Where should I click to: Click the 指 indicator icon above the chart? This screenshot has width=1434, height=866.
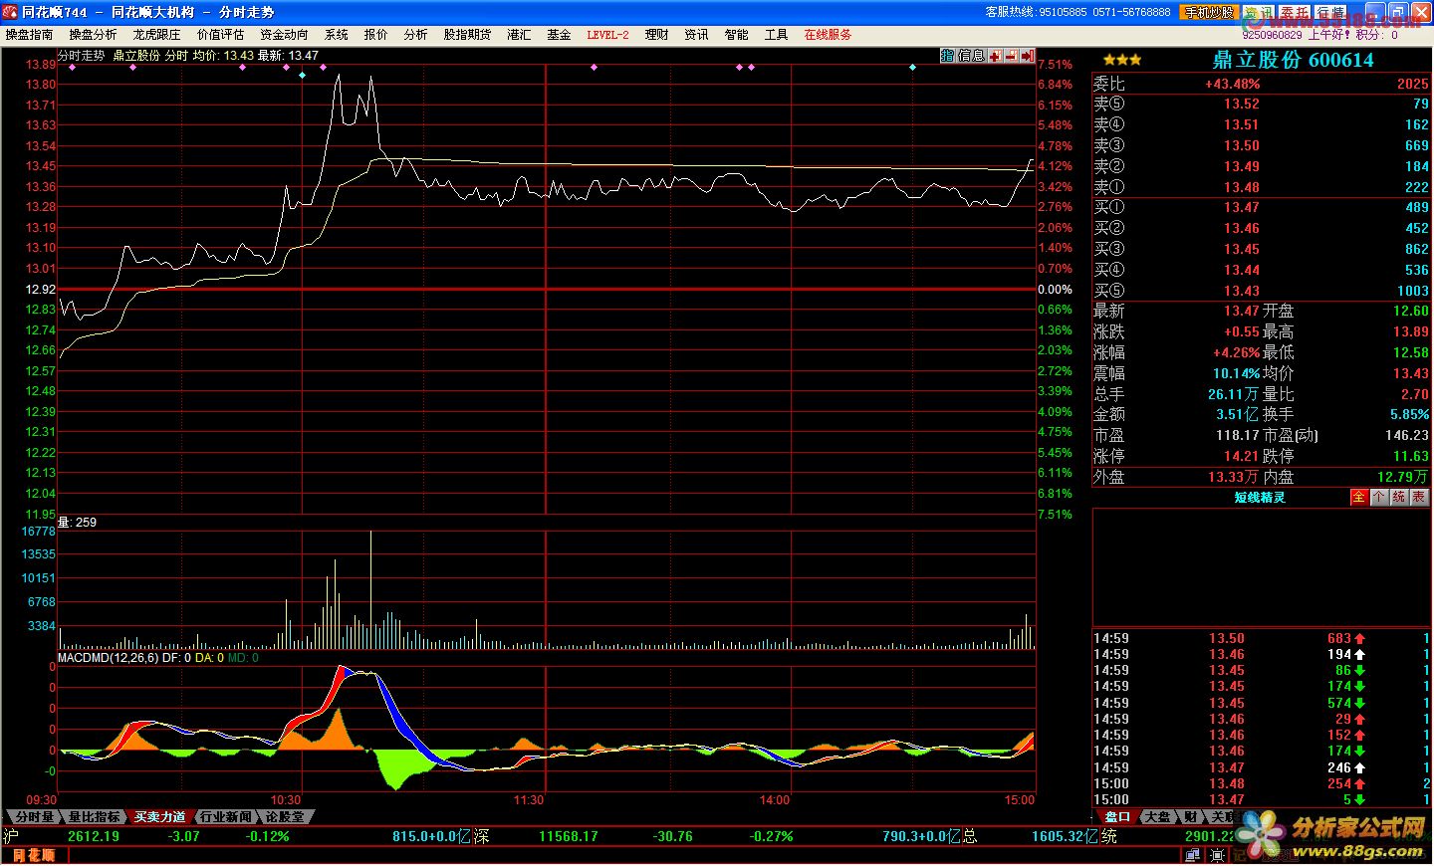pyautogui.click(x=947, y=56)
